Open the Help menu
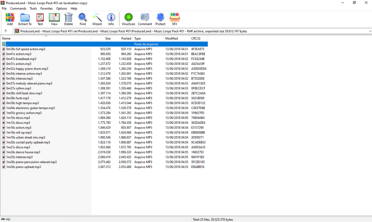The height and width of the screenshot is (222, 372). pos(74,8)
